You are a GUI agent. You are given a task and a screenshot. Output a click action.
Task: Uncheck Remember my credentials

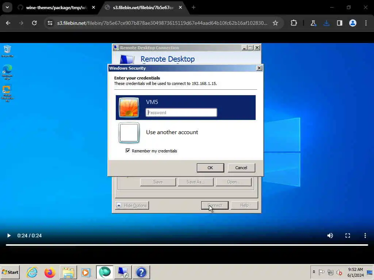[128, 151]
